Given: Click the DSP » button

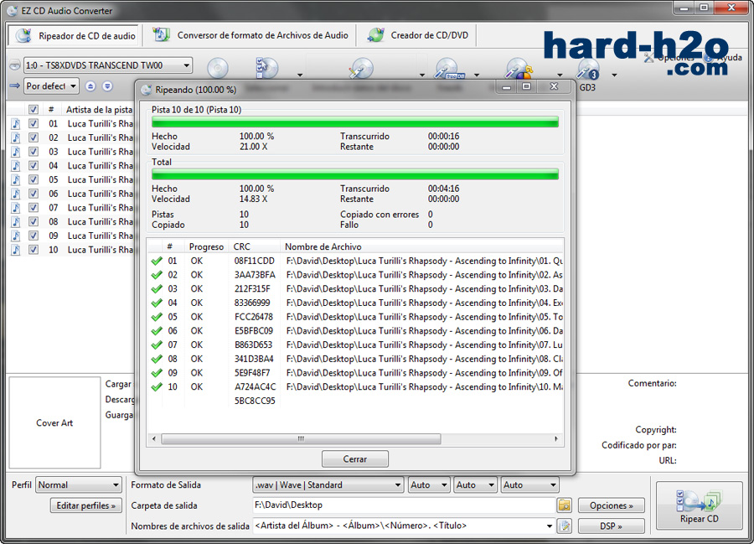Looking at the screenshot, I should [612, 526].
